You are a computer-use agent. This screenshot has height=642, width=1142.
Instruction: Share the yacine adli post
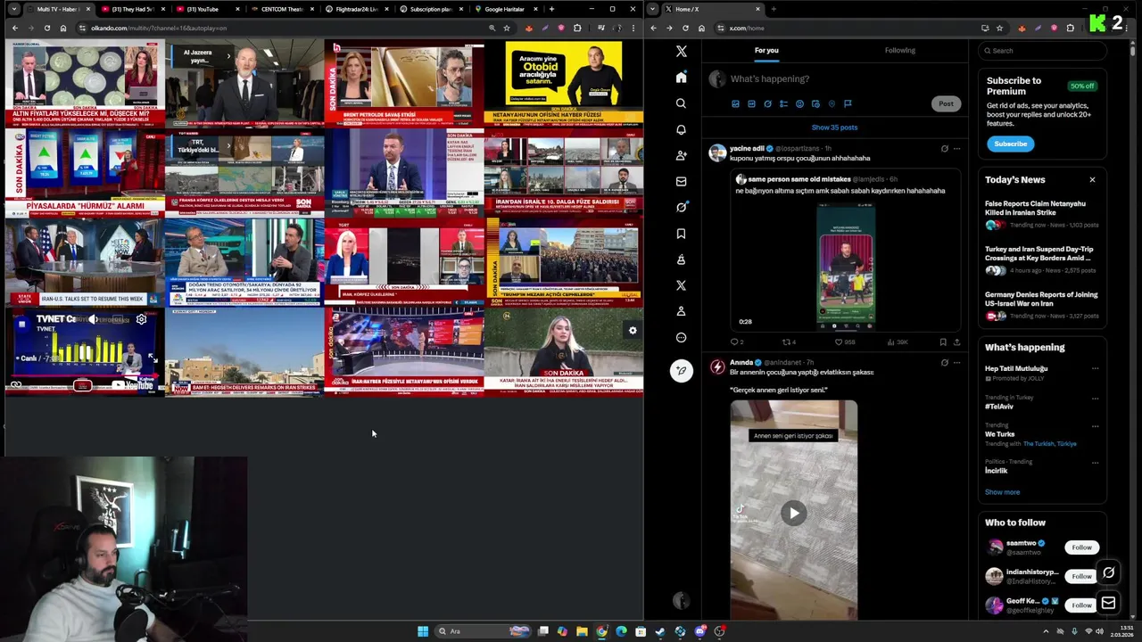pyautogui.click(x=957, y=342)
